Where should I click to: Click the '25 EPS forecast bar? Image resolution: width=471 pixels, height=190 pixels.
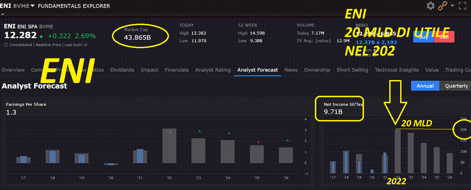click(257, 154)
